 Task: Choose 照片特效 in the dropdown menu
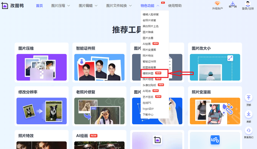click(x=148, y=56)
